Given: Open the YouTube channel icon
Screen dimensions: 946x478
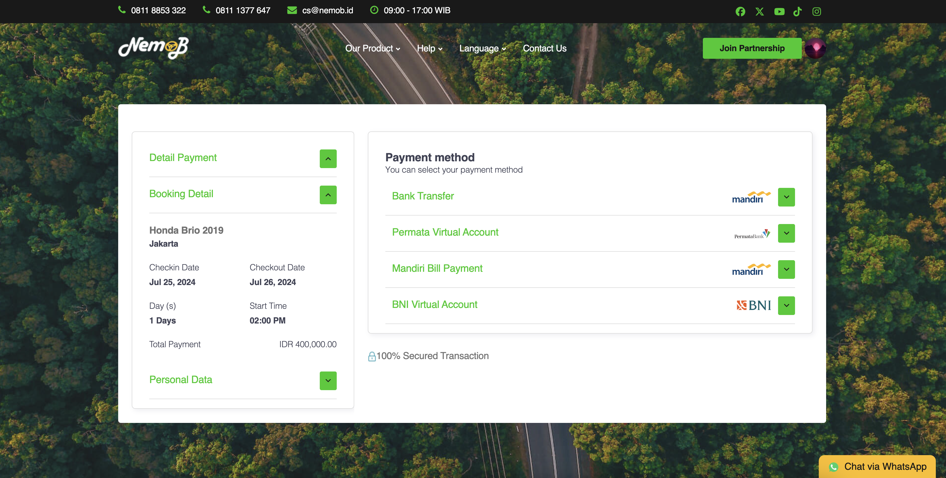Looking at the screenshot, I should click(x=779, y=11).
